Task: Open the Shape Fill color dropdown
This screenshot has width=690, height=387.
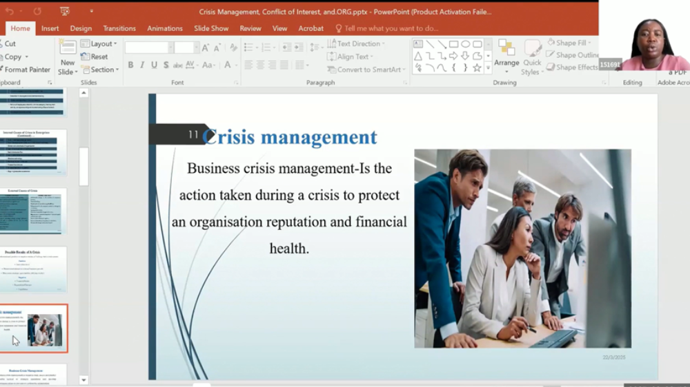Action: tap(569, 43)
